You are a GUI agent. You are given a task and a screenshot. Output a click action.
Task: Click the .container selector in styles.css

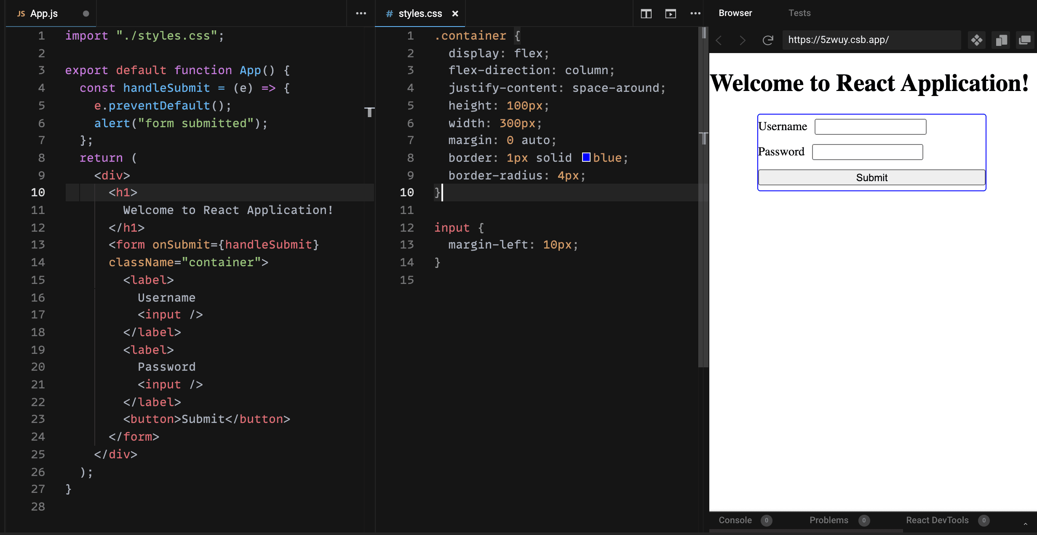(470, 36)
